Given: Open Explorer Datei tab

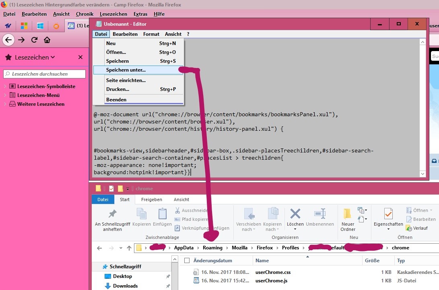Looking at the screenshot, I should (x=103, y=200).
